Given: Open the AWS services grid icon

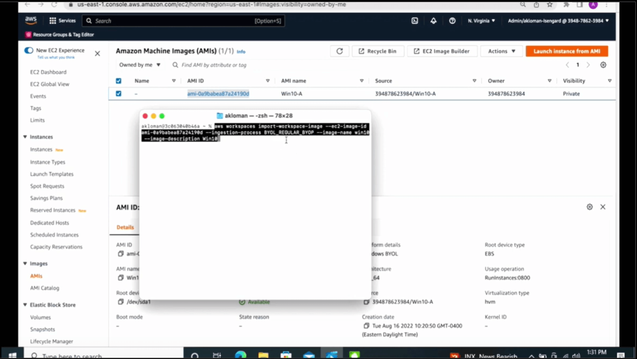Looking at the screenshot, I should (53, 20).
